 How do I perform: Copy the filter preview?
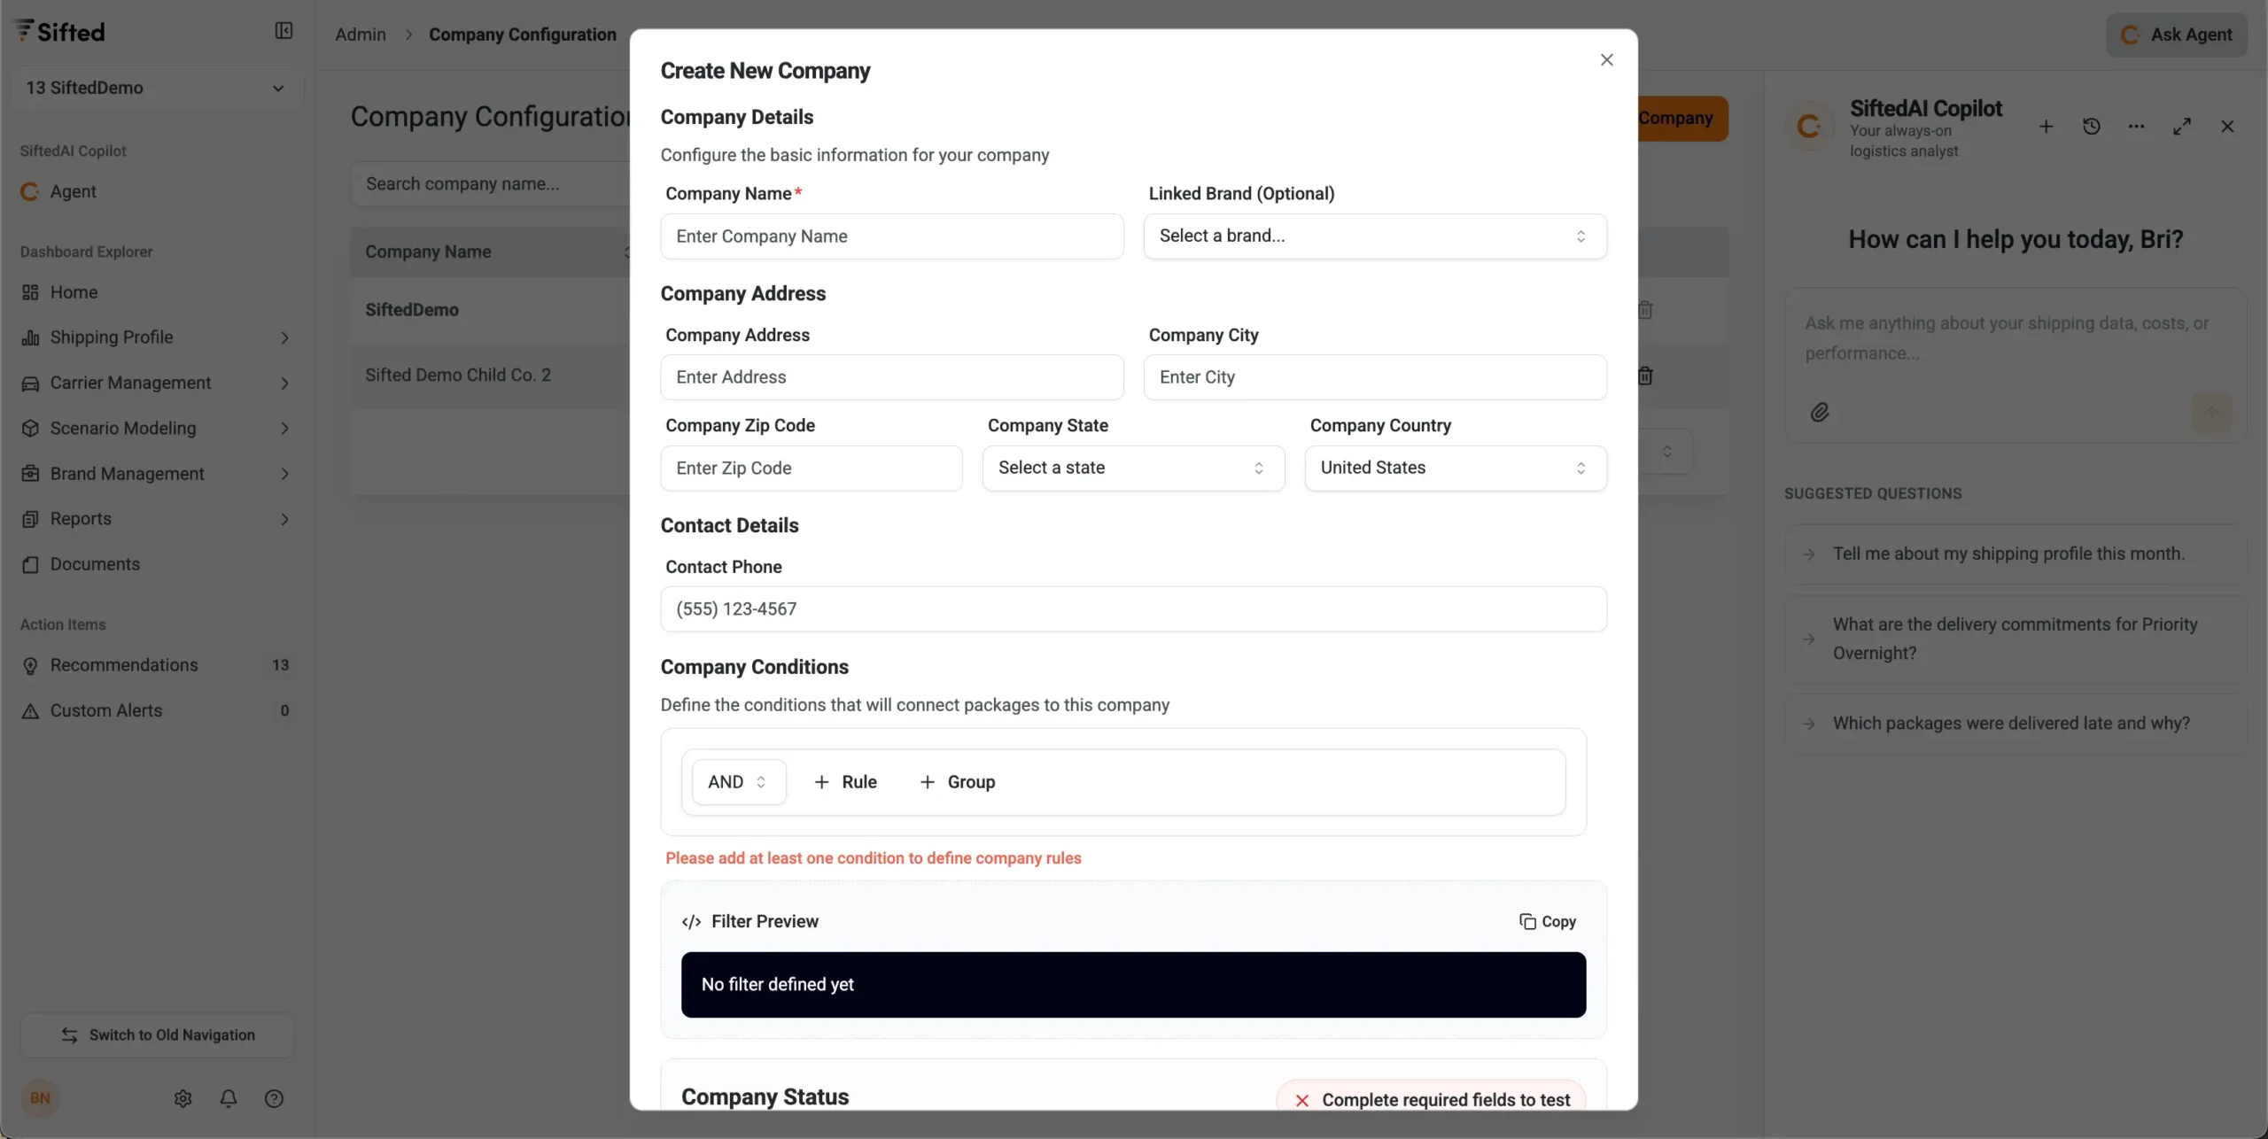[x=1547, y=921]
